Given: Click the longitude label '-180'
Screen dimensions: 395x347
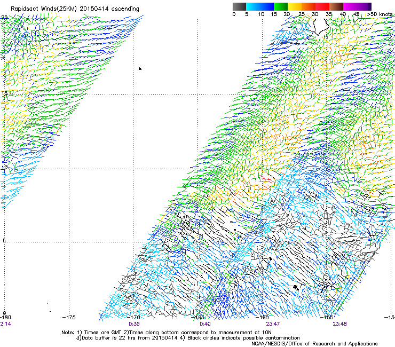Looking at the screenshot, I should (5, 317).
